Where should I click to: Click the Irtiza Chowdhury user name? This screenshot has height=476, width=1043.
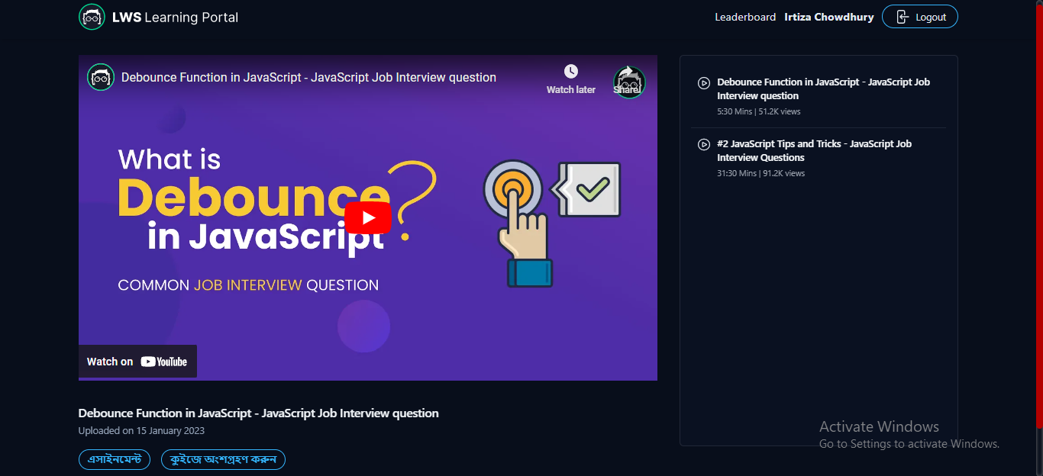pyautogui.click(x=829, y=17)
